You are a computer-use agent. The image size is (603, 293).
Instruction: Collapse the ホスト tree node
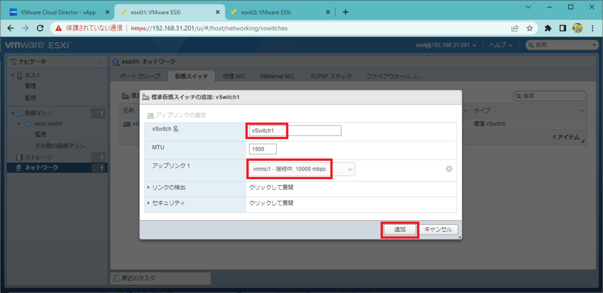coord(13,75)
